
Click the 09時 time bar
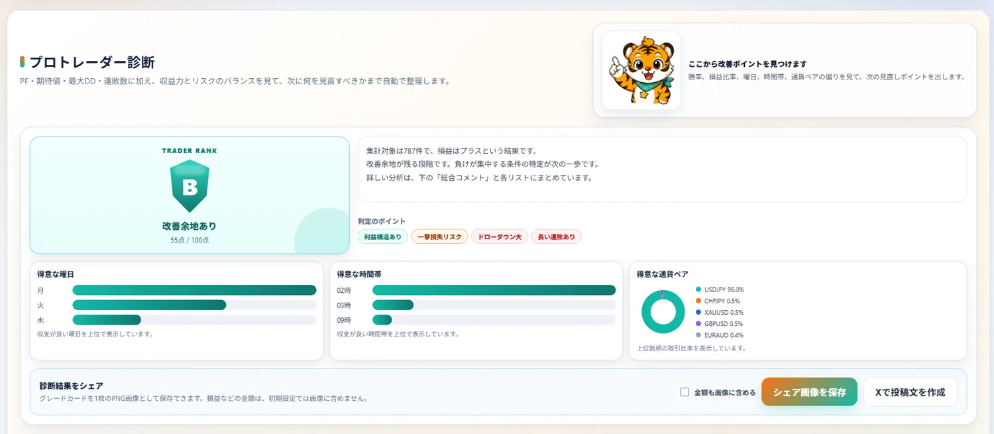494,320
